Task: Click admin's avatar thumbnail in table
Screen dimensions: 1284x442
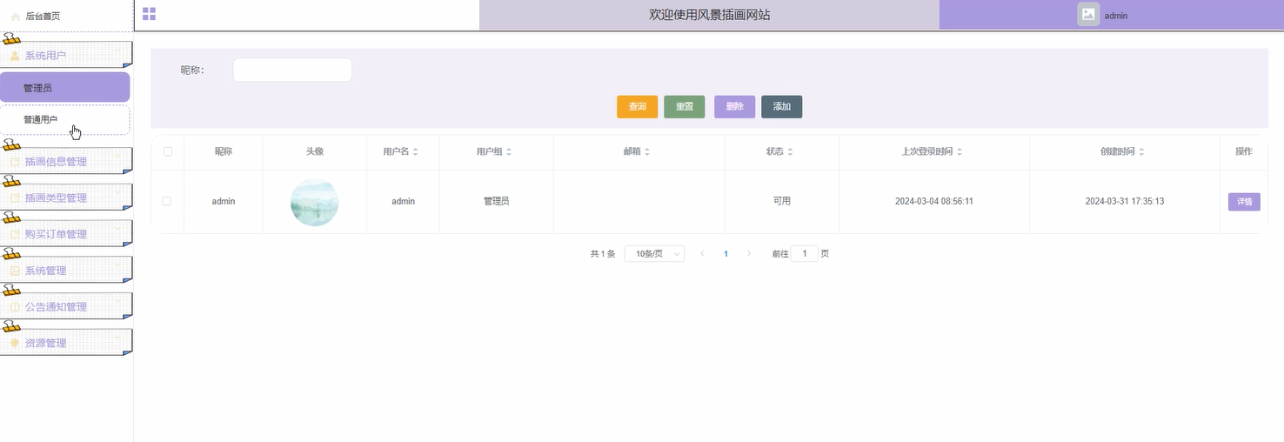Action: 315,202
